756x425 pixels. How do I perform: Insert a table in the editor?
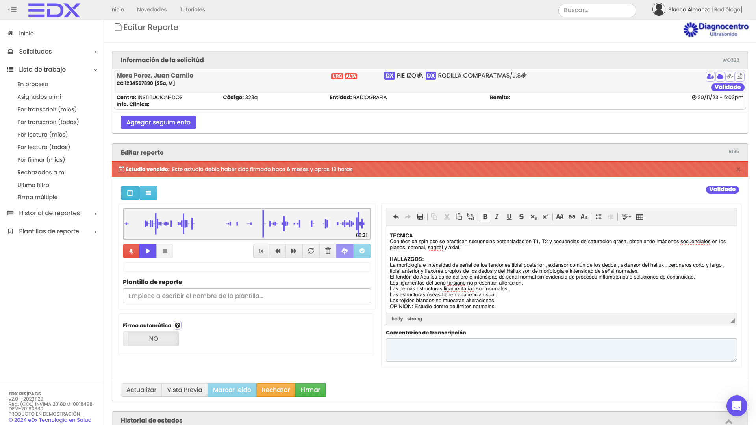point(640,217)
